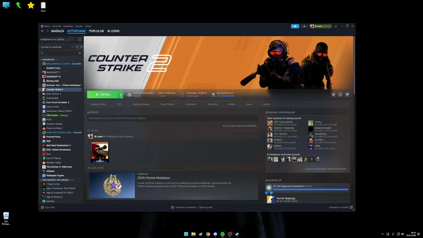This screenshot has width=423, height=238.
Task: Open the Tartışmalar link
Action: 191,104
